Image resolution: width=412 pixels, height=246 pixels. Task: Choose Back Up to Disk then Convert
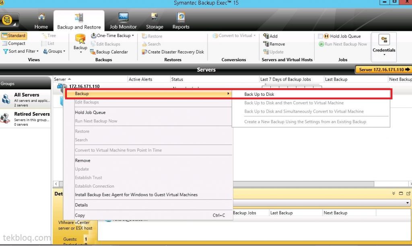coord(294,103)
